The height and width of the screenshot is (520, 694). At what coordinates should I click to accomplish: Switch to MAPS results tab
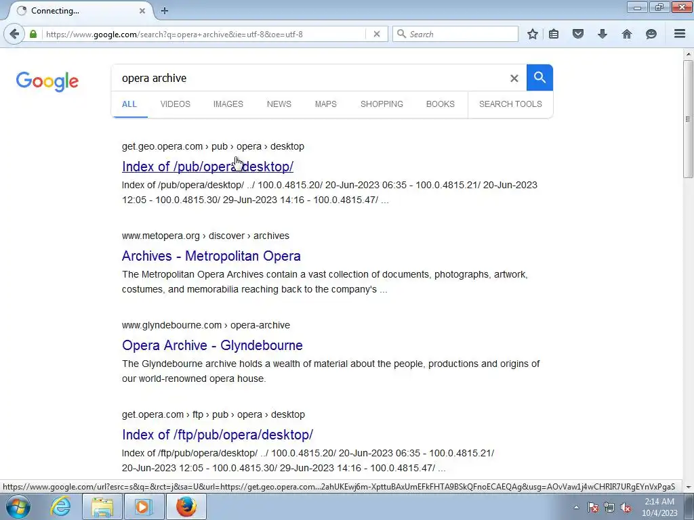[x=326, y=104]
